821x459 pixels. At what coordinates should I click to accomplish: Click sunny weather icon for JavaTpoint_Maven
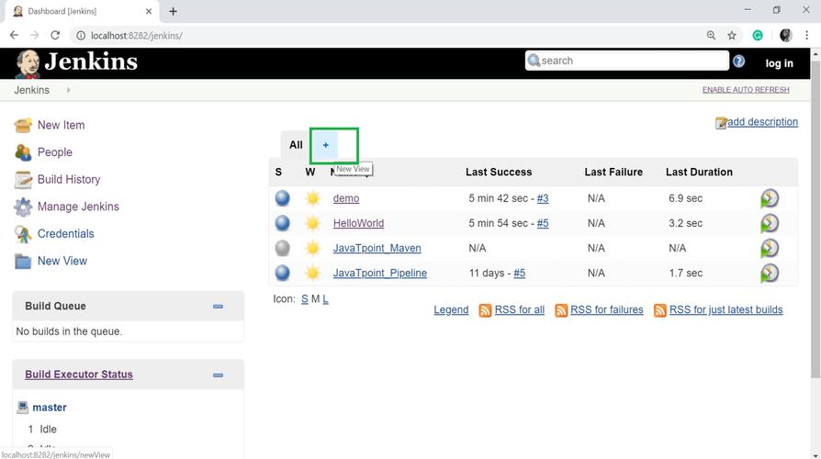pos(312,248)
